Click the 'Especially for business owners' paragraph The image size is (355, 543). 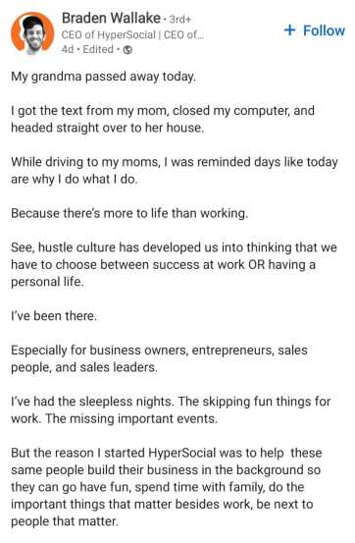[x=159, y=358]
